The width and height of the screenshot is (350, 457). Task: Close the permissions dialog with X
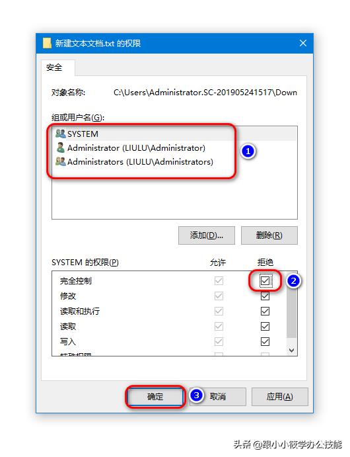(303, 43)
